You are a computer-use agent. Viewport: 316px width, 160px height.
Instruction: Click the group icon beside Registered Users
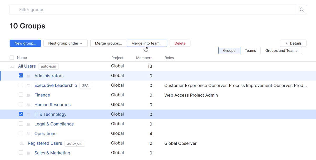[x=22, y=143]
